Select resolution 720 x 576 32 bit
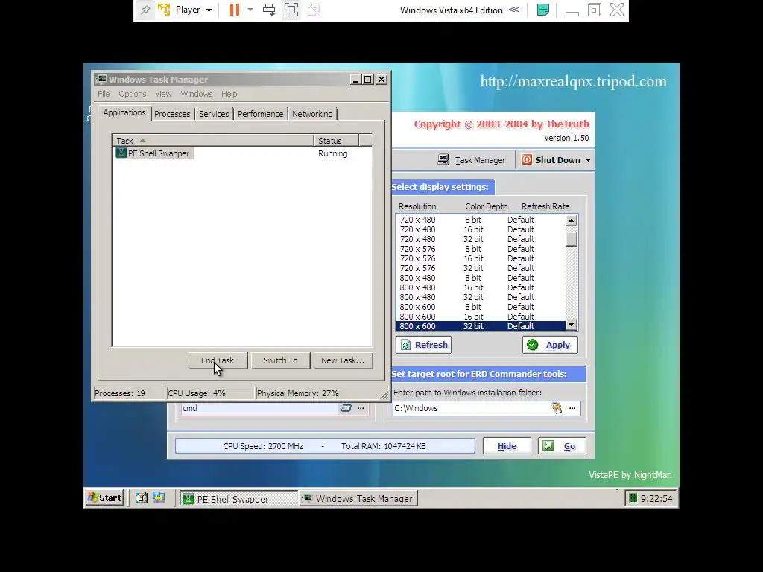The height and width of the screenshot is (572, 763). click(x=481, y=268)
